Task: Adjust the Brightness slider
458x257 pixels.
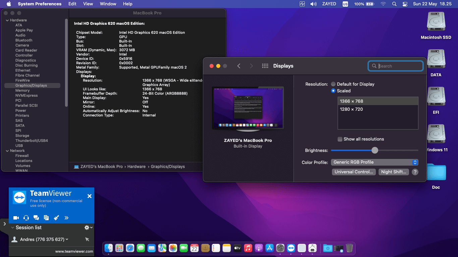Action: point(375,150)
